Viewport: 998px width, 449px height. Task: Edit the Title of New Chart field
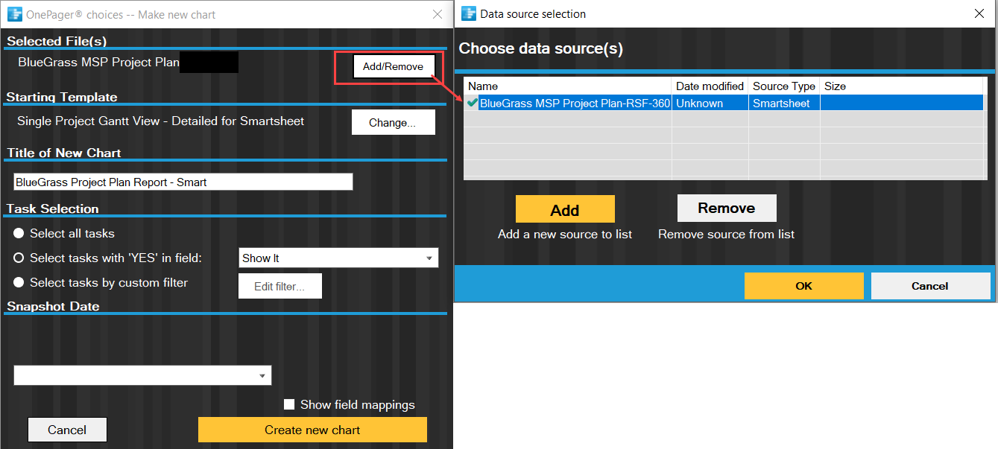(x=183, y=182)
